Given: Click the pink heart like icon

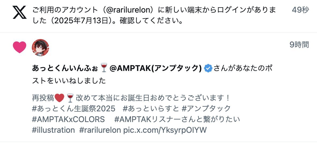Looking at the screenshot, I should tap(19, 47).
